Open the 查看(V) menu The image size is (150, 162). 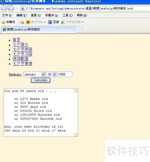coord(36,15)
